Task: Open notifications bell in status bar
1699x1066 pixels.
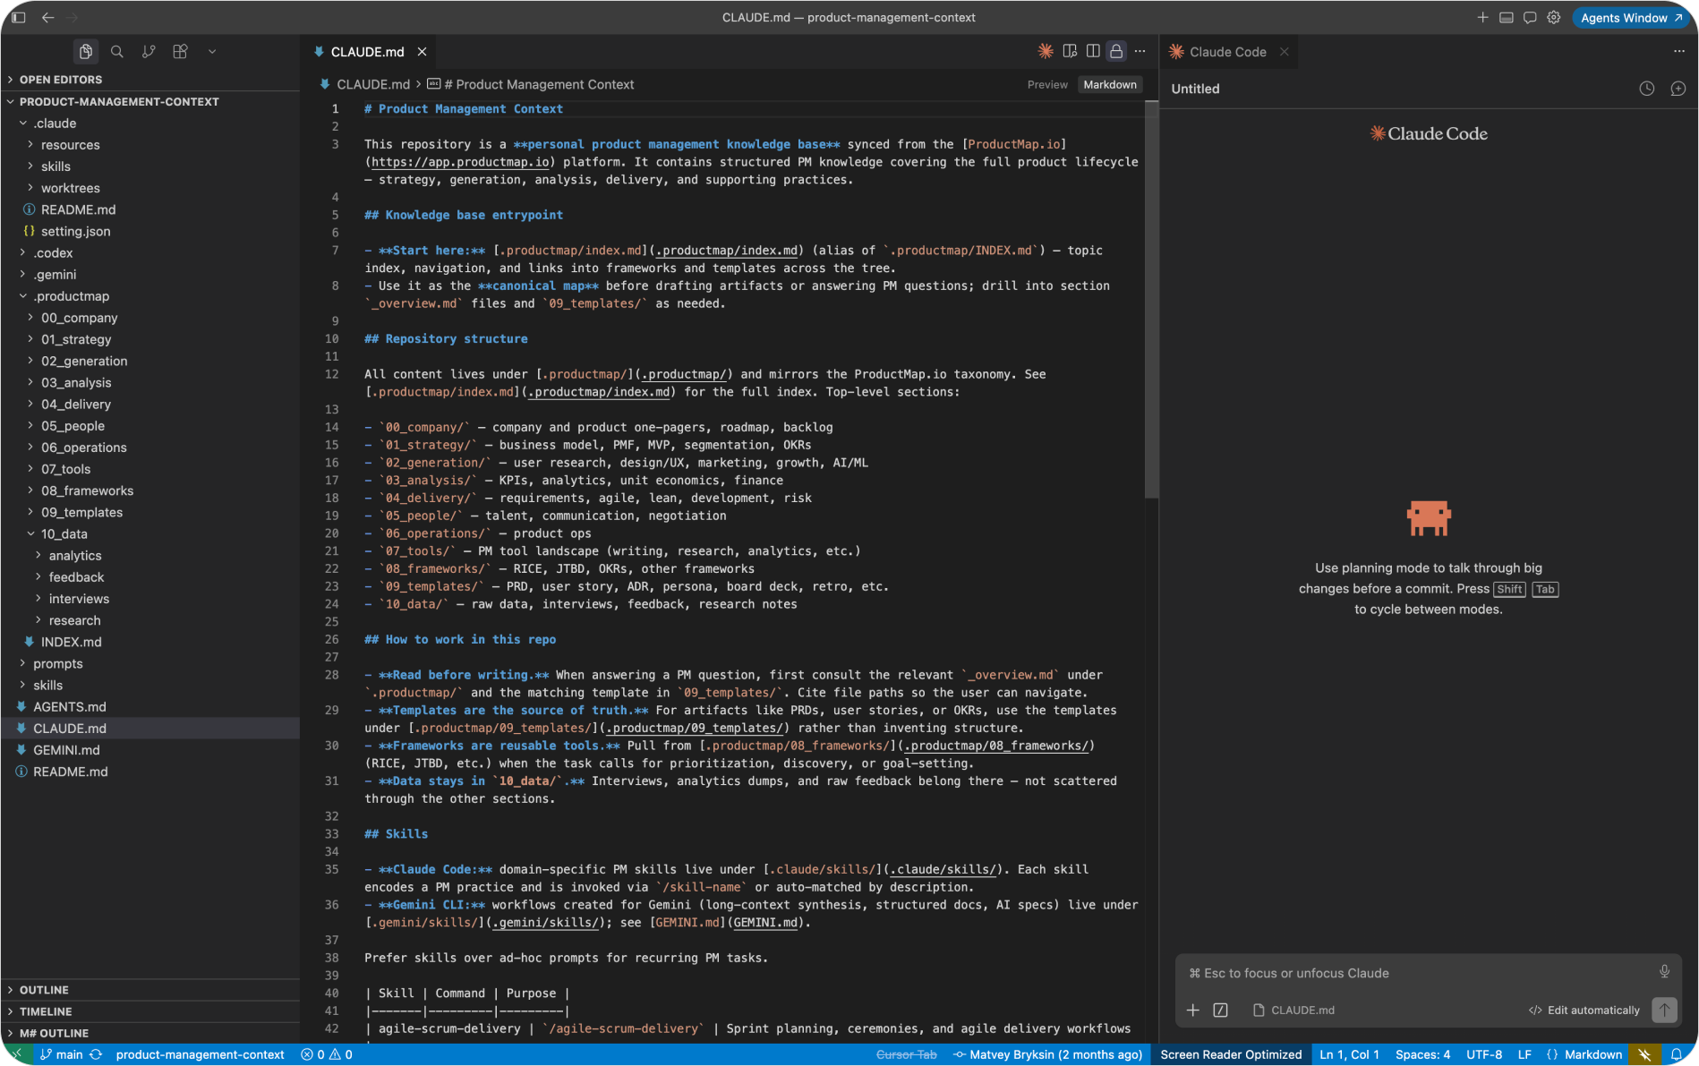Action: click(x=1677, y=1054)
